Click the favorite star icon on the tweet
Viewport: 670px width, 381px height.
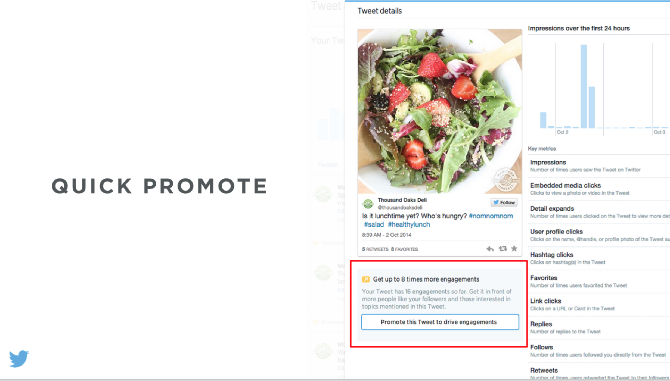(514, 248)
